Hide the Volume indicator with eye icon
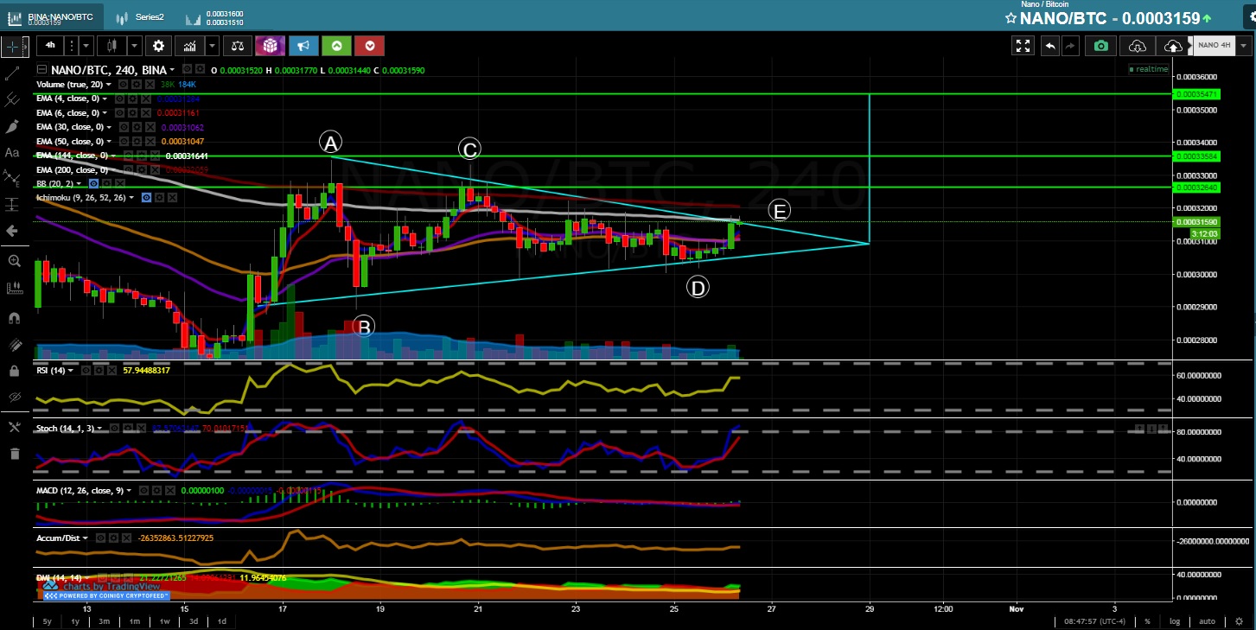Viewport: 1256px width, 630px height. (x=124, y=85)
